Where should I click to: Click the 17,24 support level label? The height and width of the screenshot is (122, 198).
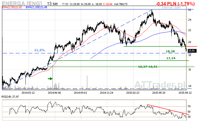tap(171, 58)
